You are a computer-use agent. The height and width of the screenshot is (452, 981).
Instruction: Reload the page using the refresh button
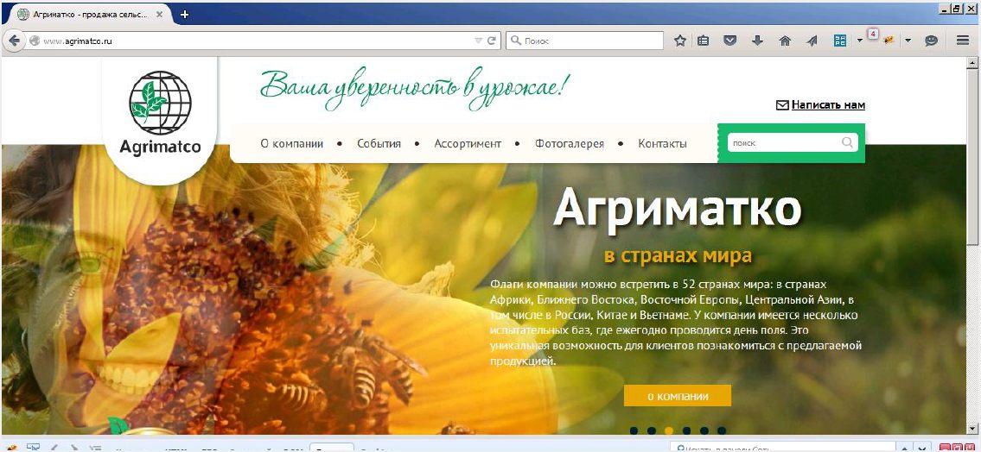coord(493,41)
